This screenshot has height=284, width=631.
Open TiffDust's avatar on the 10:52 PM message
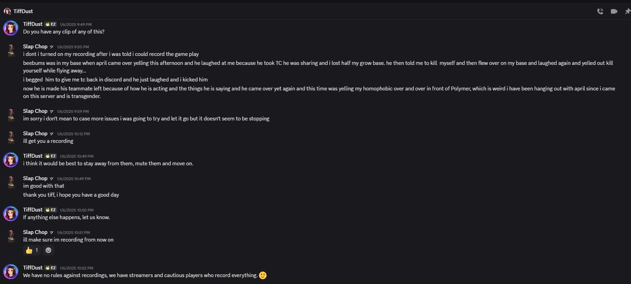11,272
